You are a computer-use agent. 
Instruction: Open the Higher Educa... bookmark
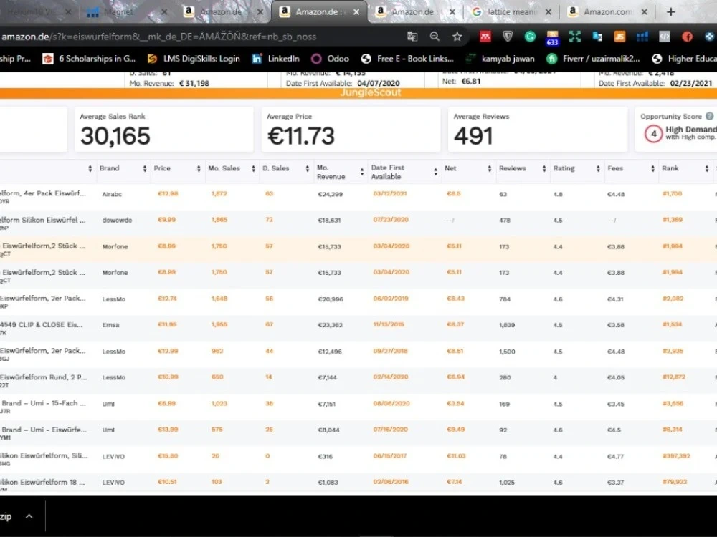tap(684, 59)
